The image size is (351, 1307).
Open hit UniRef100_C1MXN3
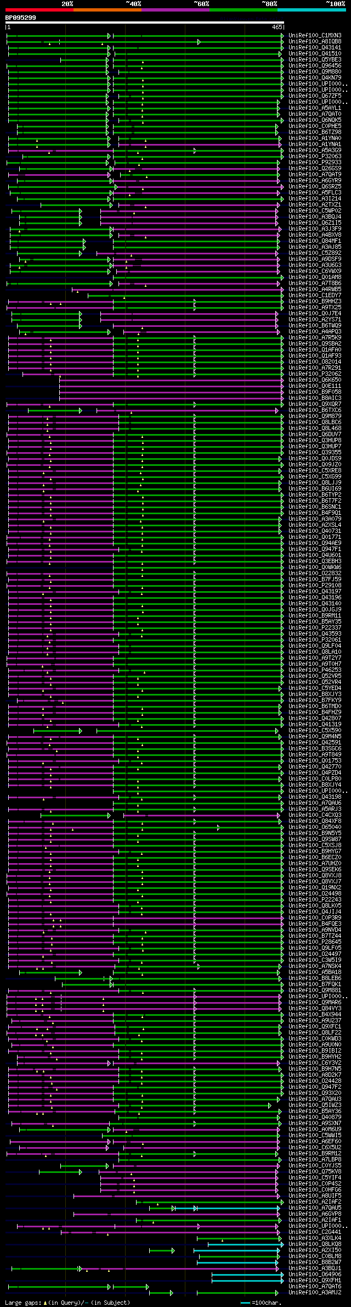click(x=315, y=35)
